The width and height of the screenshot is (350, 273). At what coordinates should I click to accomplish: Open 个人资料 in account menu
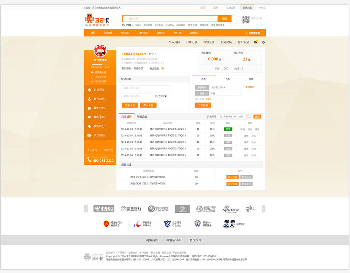click(174, 42)
